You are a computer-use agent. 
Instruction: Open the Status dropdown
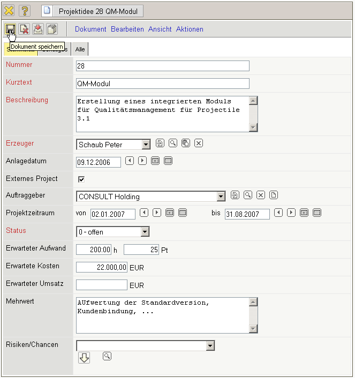(x=145, y=232)
